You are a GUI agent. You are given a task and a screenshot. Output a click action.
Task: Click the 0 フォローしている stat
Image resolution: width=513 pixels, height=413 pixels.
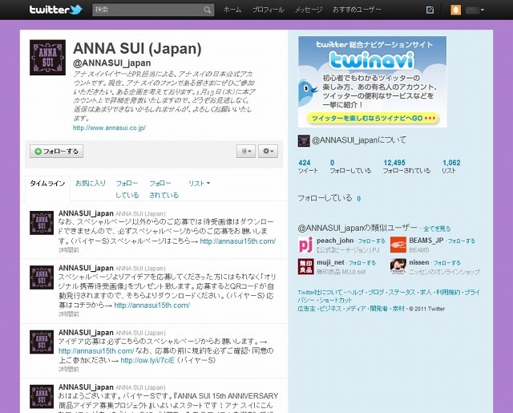350,166
